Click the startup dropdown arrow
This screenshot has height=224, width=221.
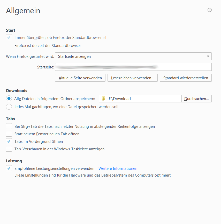tap(208, 56)
